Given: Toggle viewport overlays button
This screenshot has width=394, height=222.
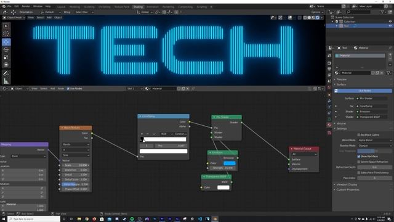Looking at the screenshot, I should click(290, 18).
